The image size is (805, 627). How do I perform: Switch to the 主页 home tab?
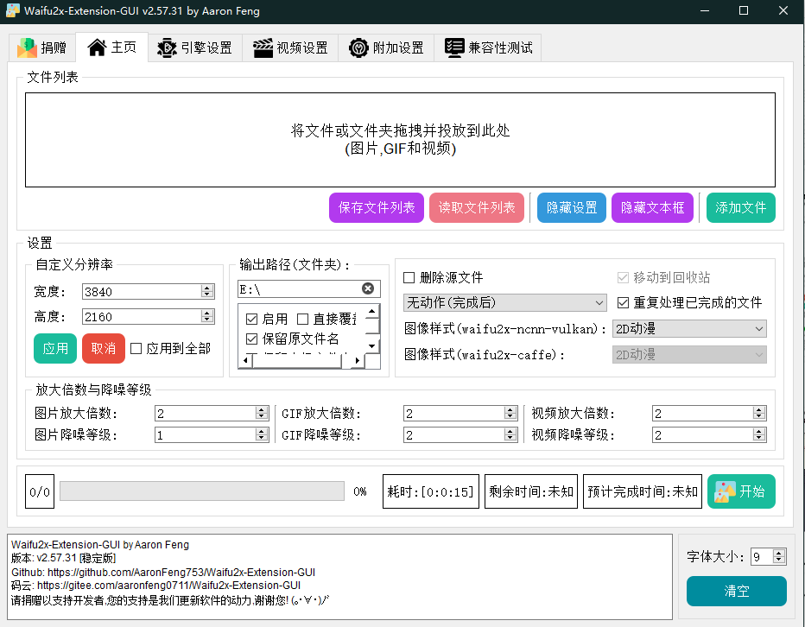point(112,47)
